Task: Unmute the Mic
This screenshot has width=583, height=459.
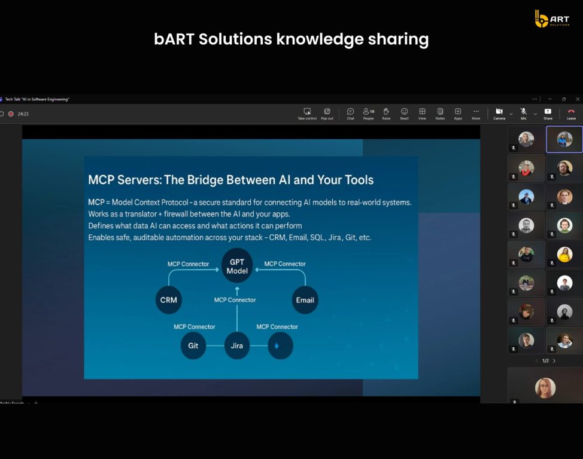Action: click(523, 114)
